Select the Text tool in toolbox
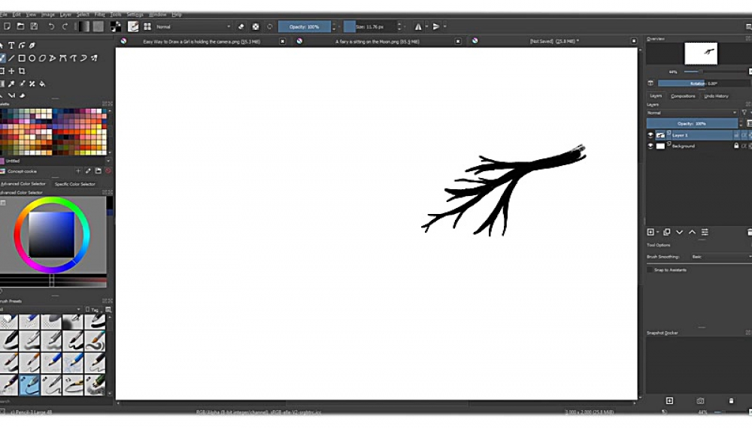 point(12,45)
